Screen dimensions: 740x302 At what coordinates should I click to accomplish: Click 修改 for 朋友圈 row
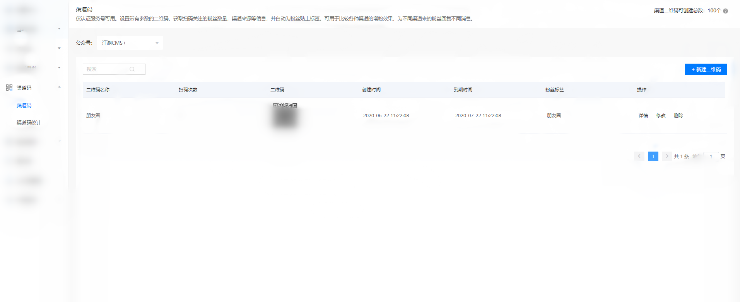[661, 116]
